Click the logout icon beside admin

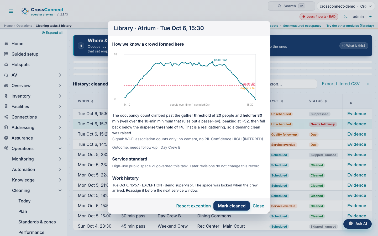[x=370, y=17]
